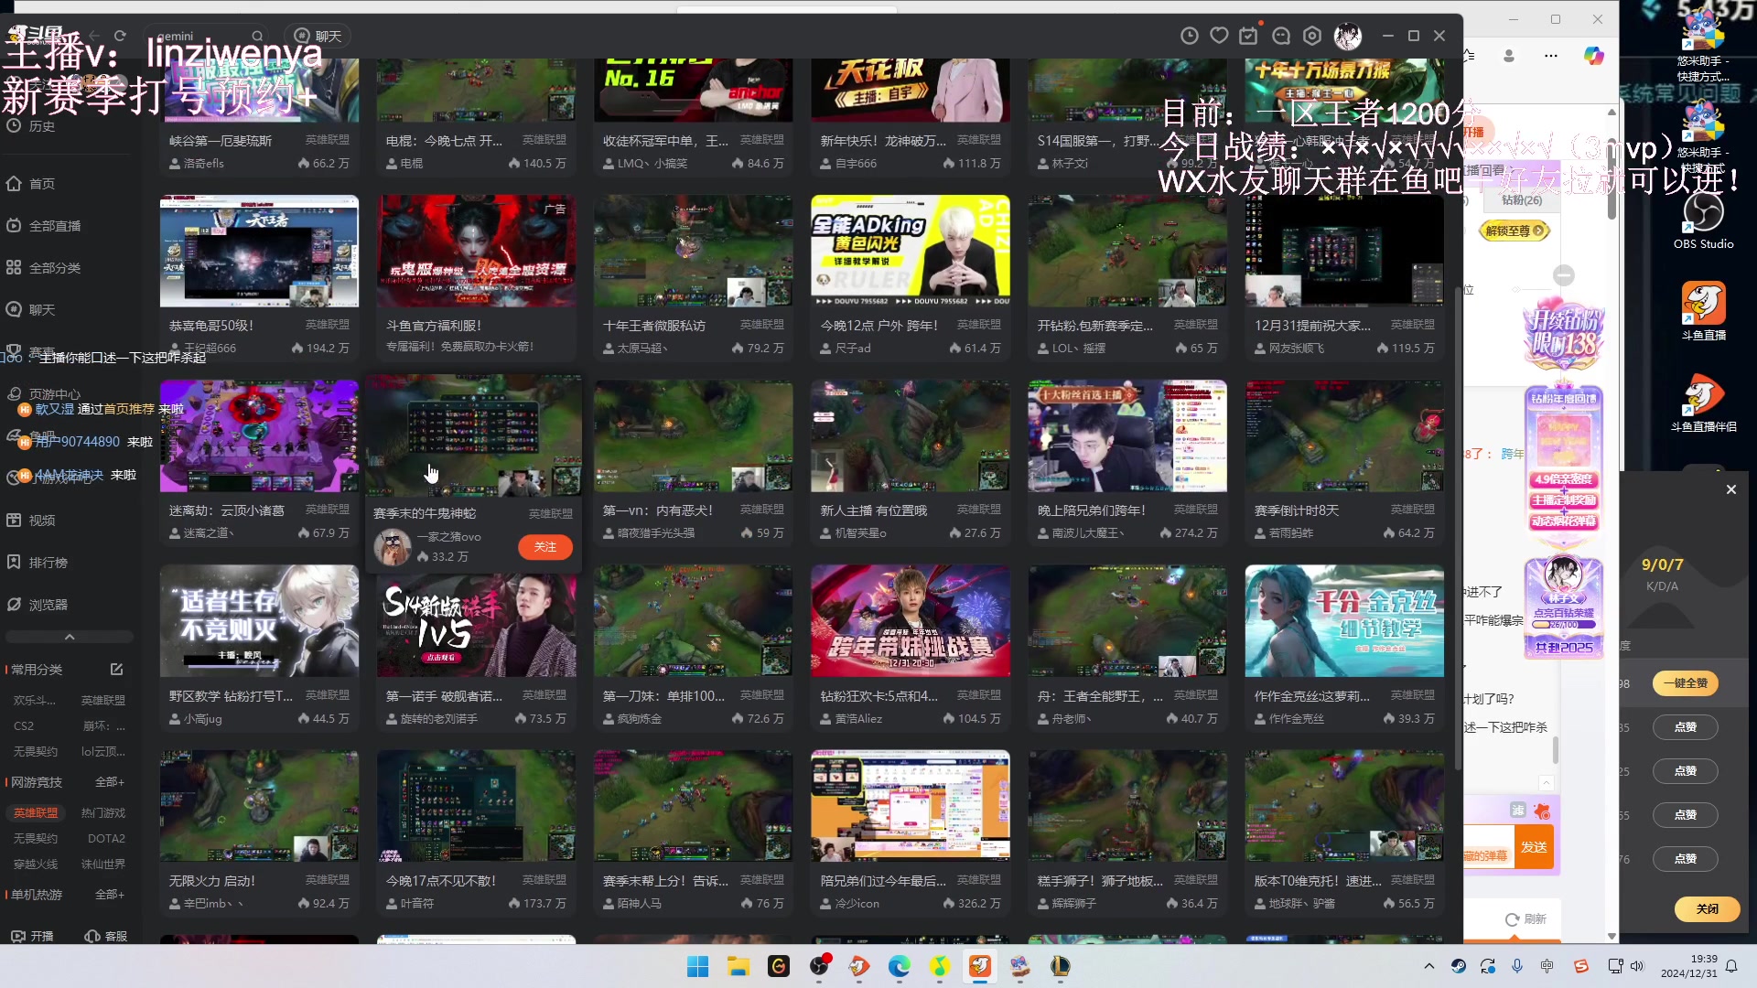Open DOTA2 category link
1757x988 pixels.
tap(106, 838)
